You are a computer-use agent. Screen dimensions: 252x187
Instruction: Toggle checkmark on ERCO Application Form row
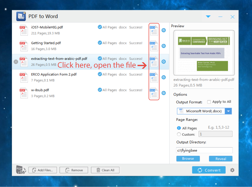pyautogui.click(x=100, y=74)
